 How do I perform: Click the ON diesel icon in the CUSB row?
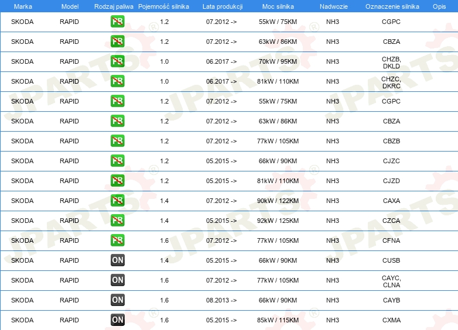117,260
